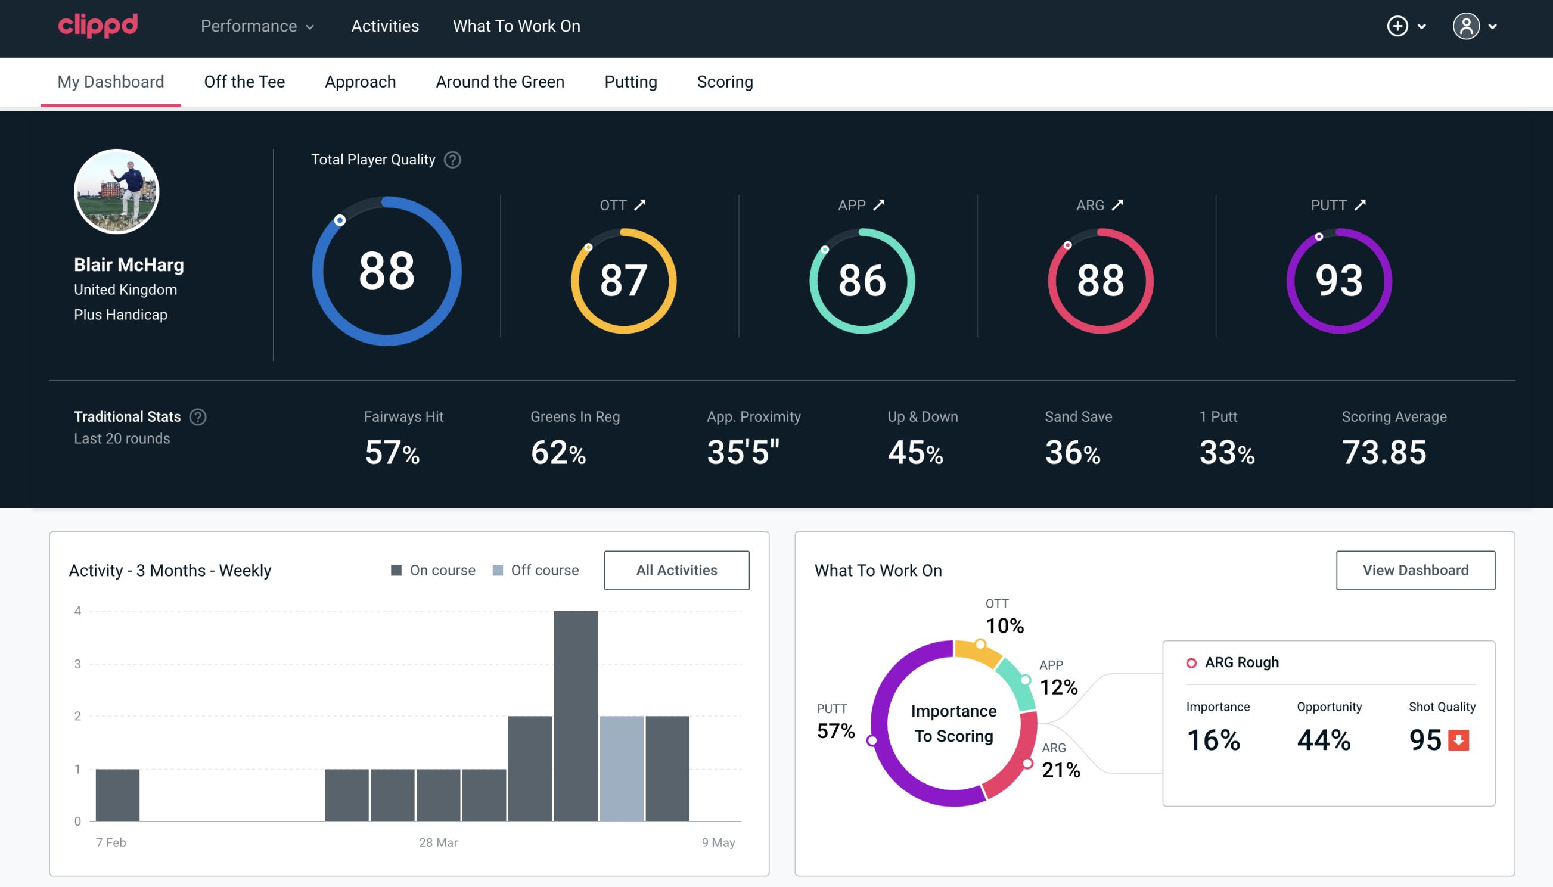Click the add activity plus icon
1553x887 pixels.
[x=1397, y=26]
